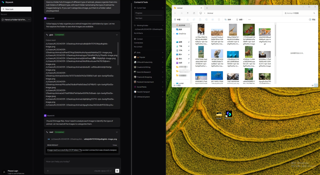Screen dimensions: 320x175
Task: Stop the running task with the square button
Action: (x=117, y=171)
